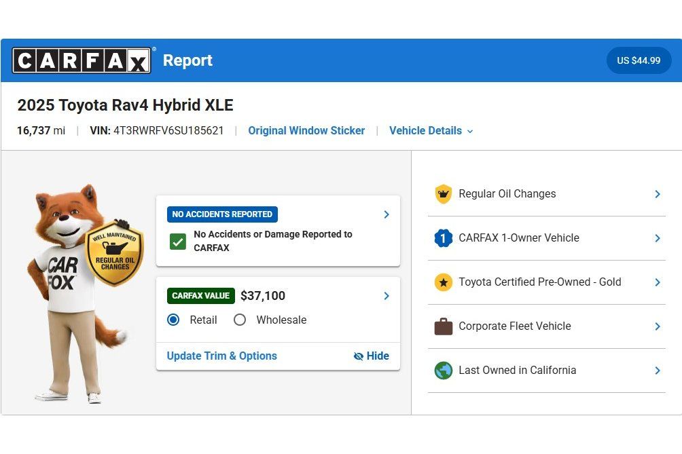Click the Well Maintained gold shield badge
The height and width of the screenshot is (454, 682).
coord(115,254)
